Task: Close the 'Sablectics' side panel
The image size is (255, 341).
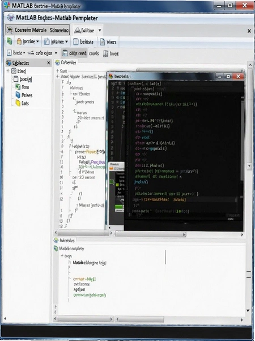Action: click(49, 63)
